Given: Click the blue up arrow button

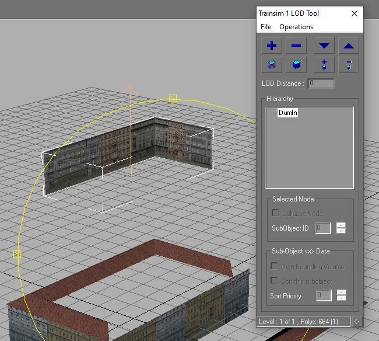Looking at the screenshot, I should point(348,46).
